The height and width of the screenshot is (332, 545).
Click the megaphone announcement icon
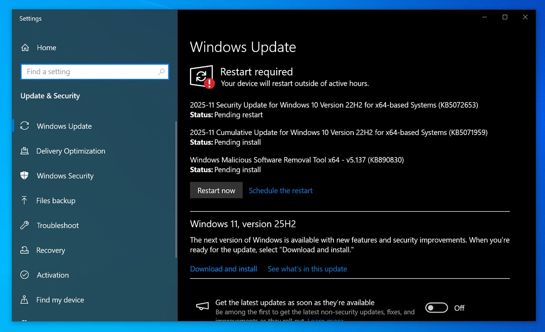coord(202,306)
